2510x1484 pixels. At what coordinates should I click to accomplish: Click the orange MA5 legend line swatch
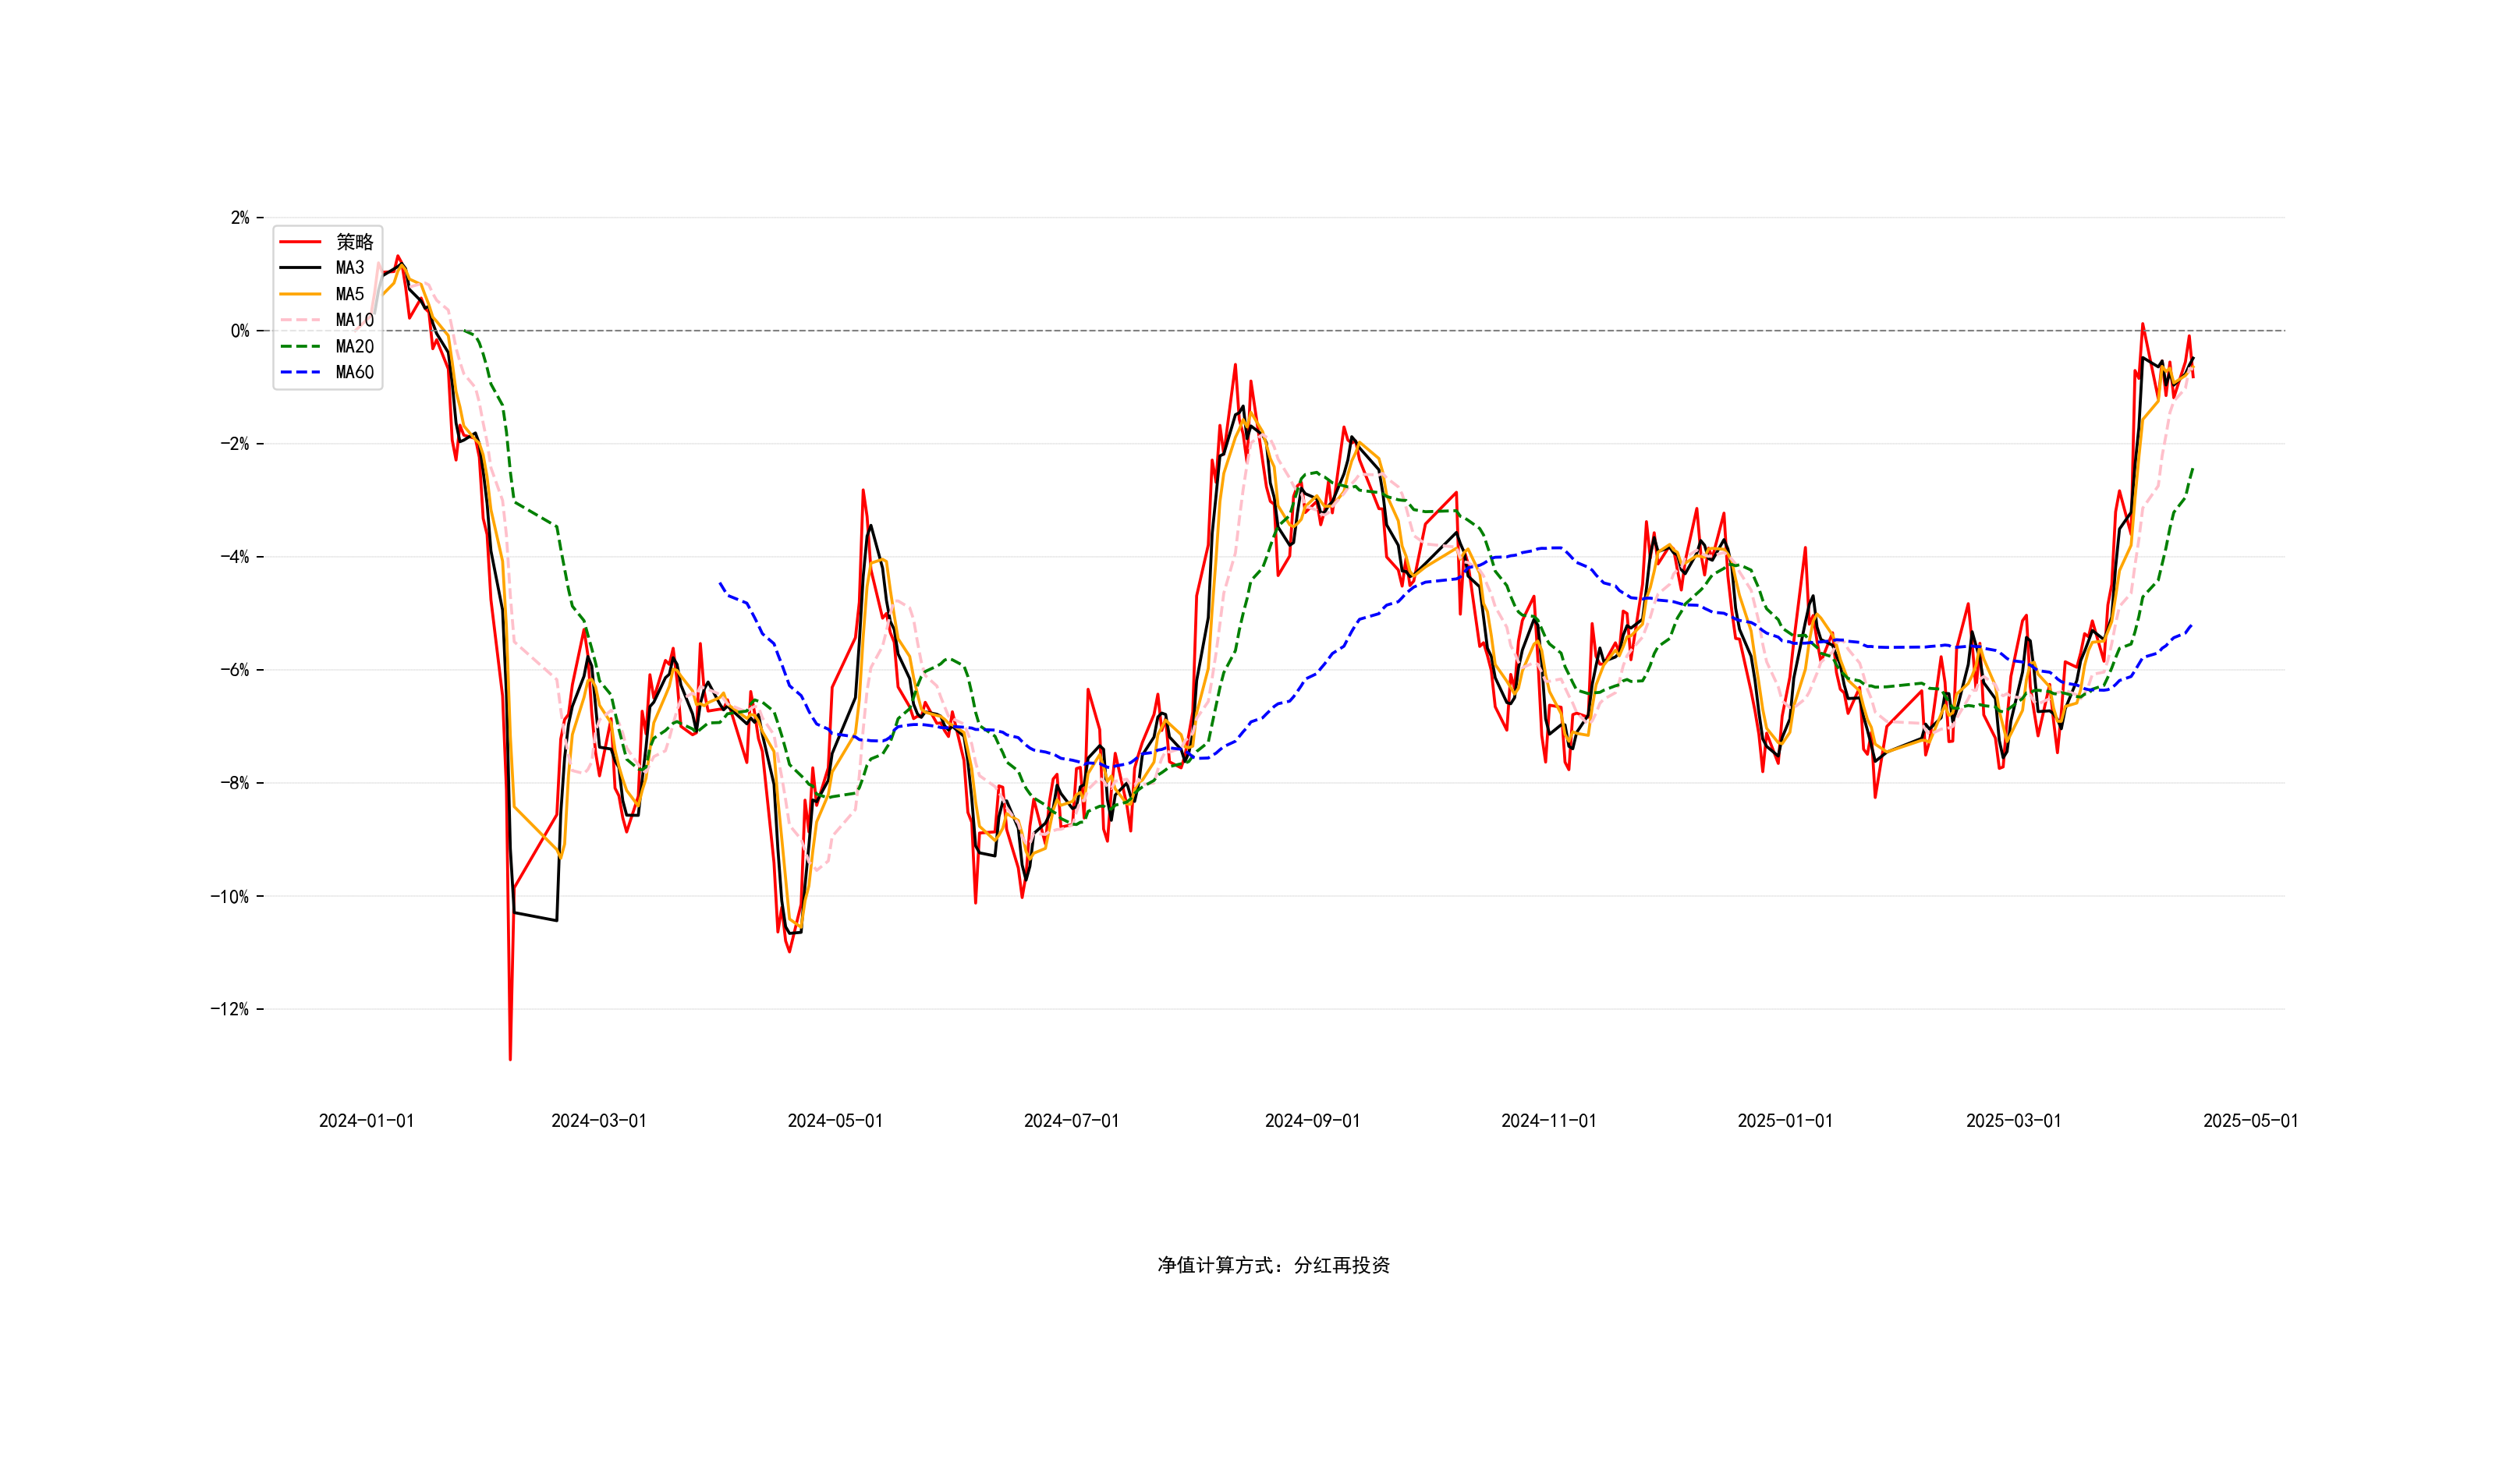[300, 294]
